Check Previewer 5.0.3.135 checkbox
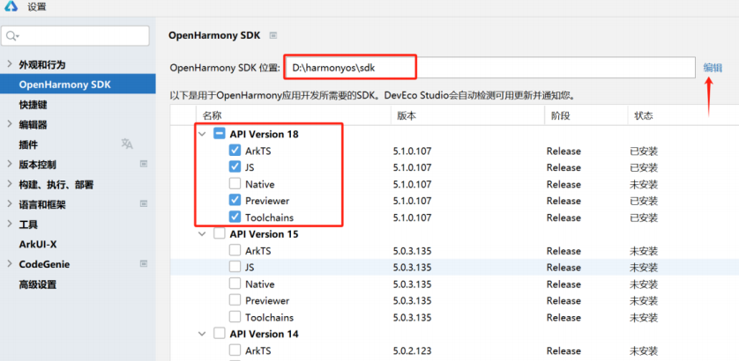This screenshot has height=361, width=739. tap(235, 300)
